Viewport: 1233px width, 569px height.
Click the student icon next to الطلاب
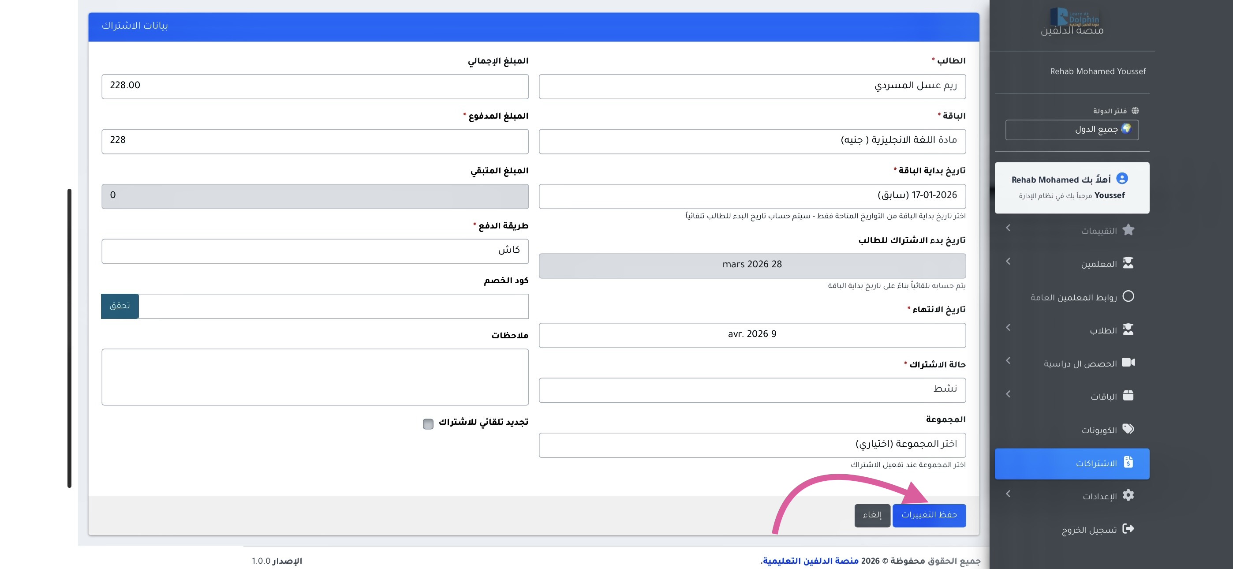tap(1128, 329)
